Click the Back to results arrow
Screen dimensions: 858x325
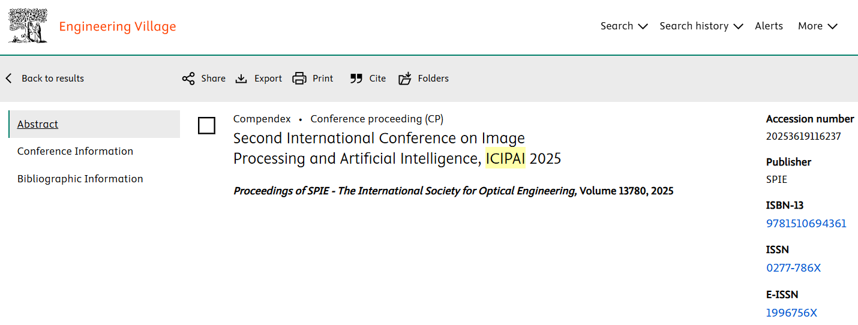point(9,79)
